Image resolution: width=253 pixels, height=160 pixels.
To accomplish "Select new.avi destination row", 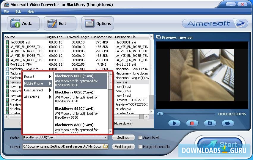I will [121, 82].
